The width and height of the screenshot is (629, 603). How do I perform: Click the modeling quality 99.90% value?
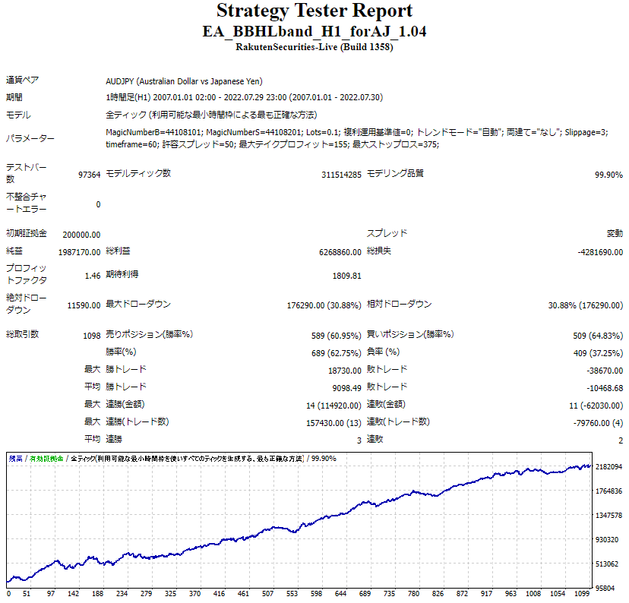pyautogui.click(x=608, y=175)
